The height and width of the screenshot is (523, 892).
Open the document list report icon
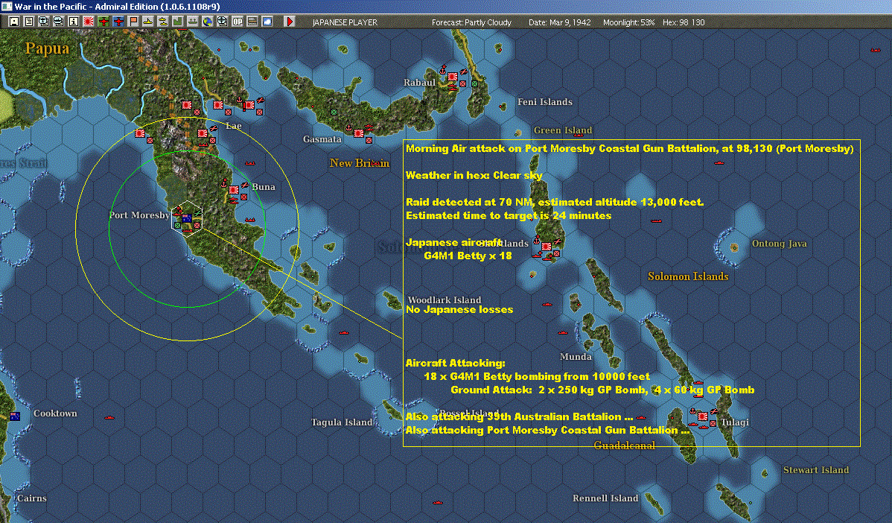click(x=28, y=22)
